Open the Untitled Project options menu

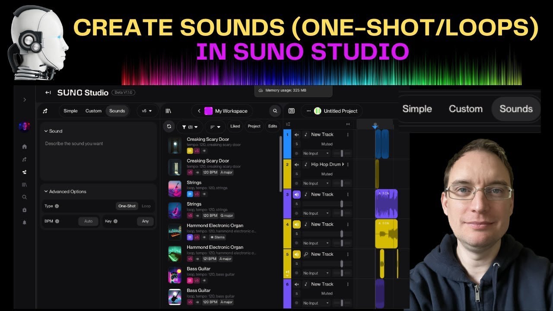308,111
